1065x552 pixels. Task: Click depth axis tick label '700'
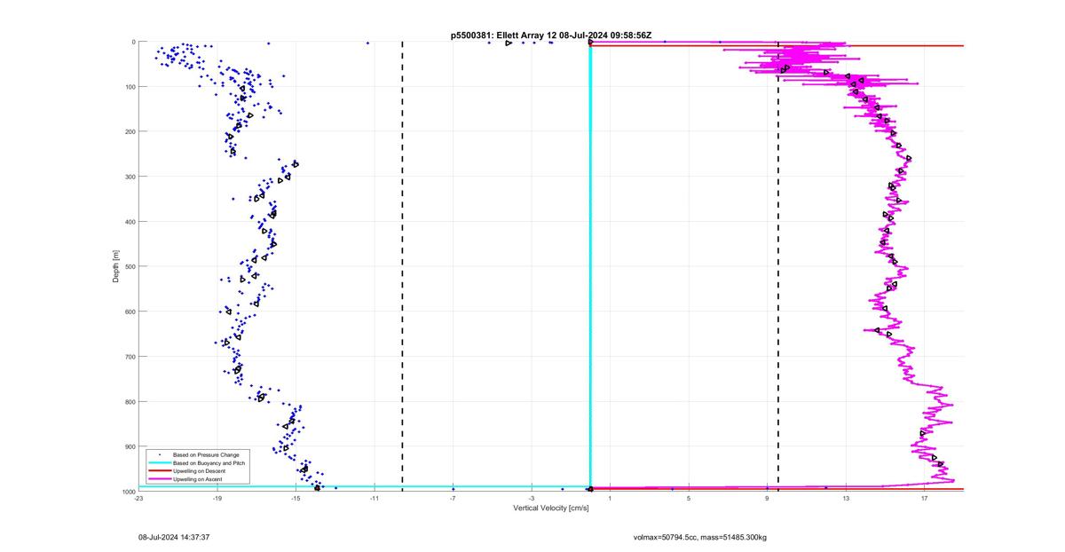[x=130, y=357]
